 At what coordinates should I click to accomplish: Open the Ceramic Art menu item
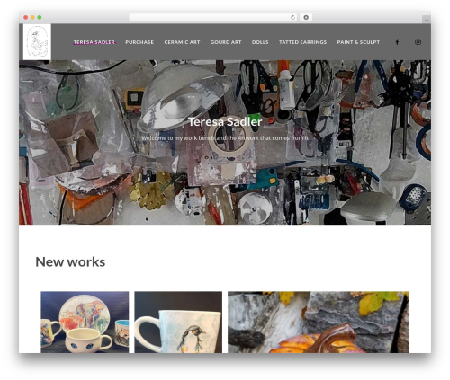click(182, 42)
